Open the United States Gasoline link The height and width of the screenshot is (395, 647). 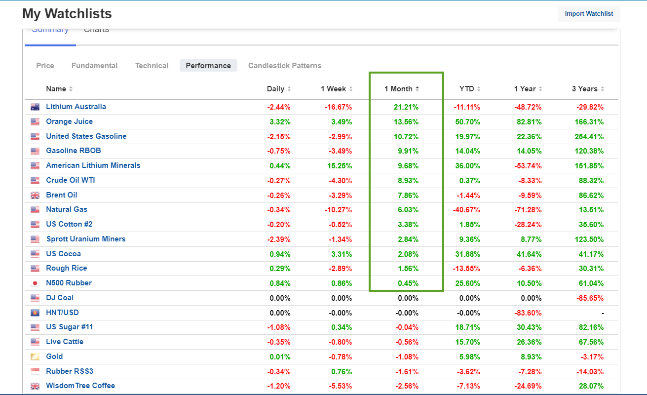click(86, 136)
